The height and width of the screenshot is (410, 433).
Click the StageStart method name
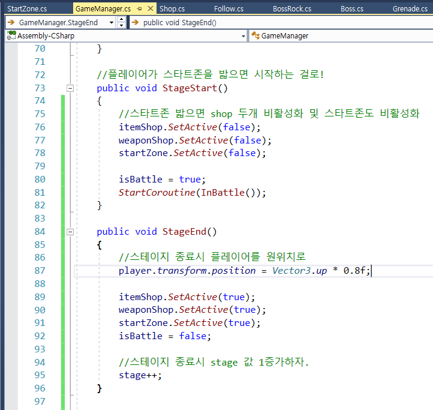190,88
